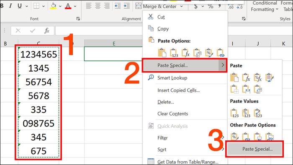The image size is (293, 165).
Task: Open Conditional Formatting dropdown
Action: click(x=265, y=6)
